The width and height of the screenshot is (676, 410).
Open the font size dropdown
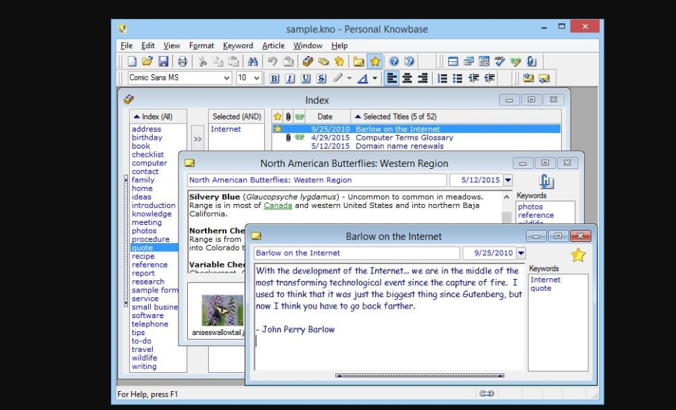coord(257,78)
